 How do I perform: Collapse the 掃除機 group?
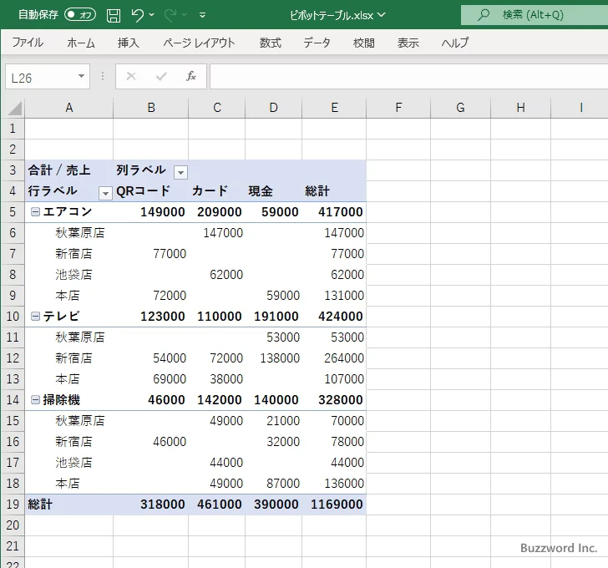[35, 400]
